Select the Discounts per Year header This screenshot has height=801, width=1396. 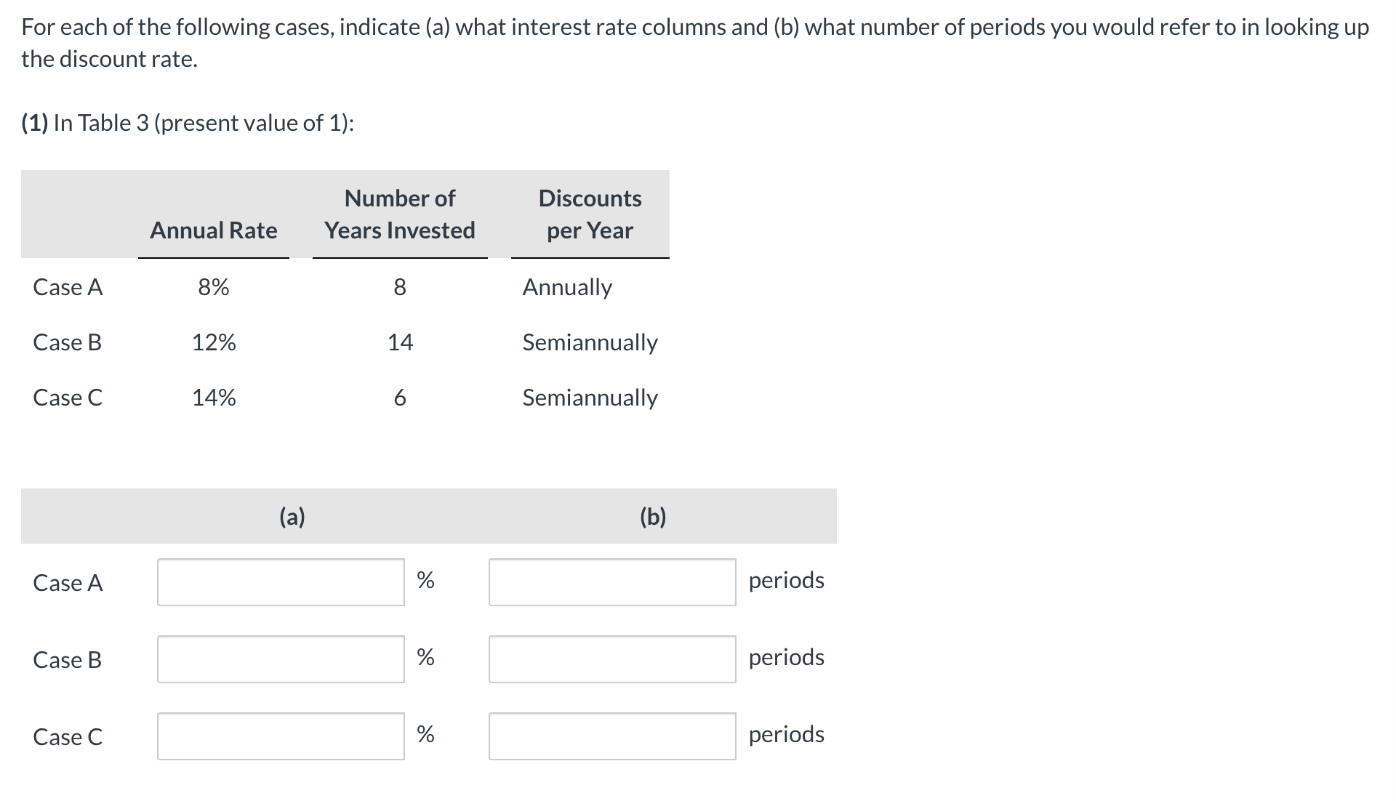click(x=589, y=214)
